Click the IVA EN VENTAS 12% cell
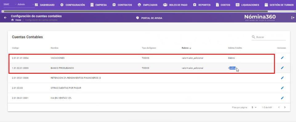The image size is (296, 122). (61, 98)
